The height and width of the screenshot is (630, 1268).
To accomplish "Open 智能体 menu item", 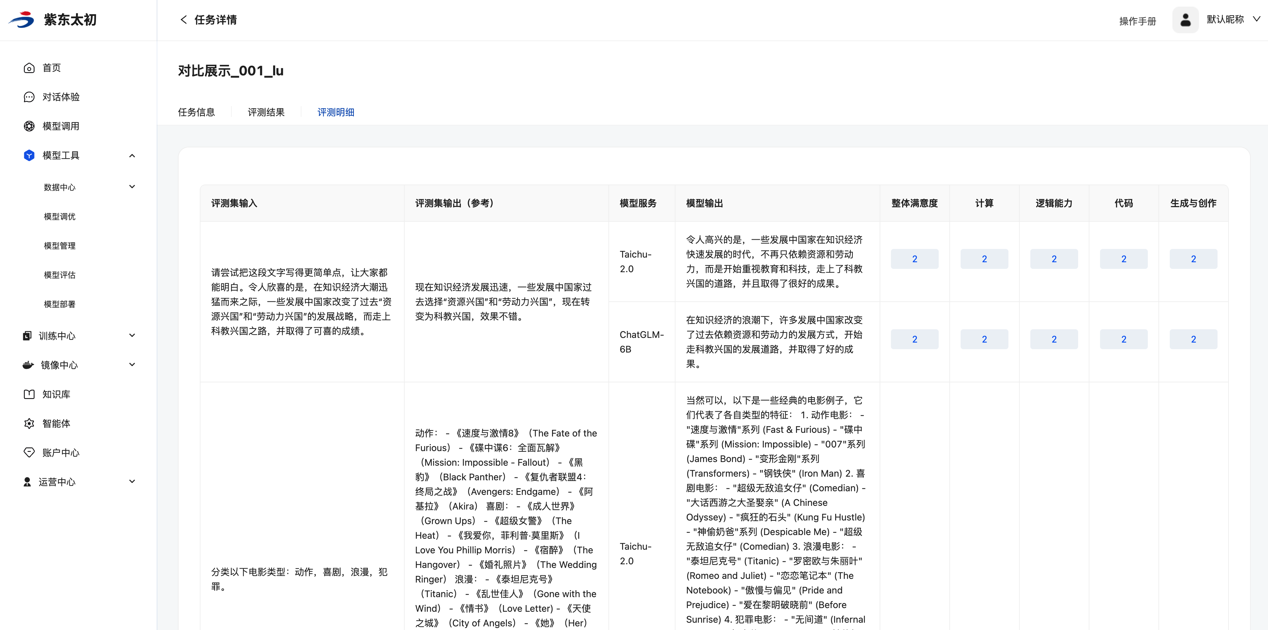I will pos(56,423).
